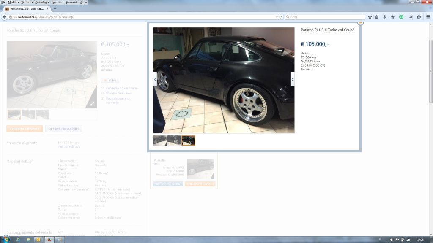Screen dimensions: 433x243
Task: Open the clock showing 17:36
Action: [x=420, y=240]
